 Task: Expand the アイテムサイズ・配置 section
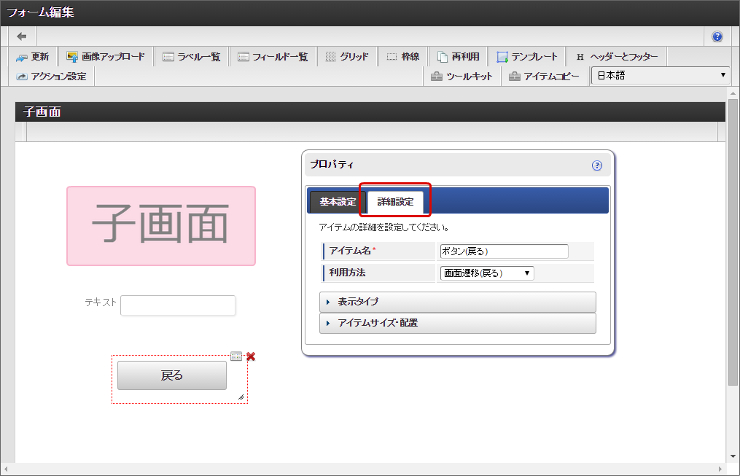[x=458, y=323]
